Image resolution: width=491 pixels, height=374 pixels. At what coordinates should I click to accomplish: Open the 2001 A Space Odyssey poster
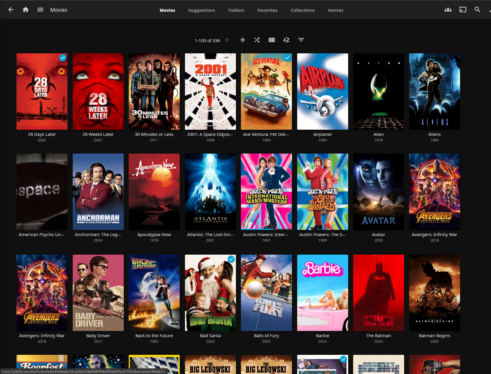pyautogui.click(x=210, y=91)
